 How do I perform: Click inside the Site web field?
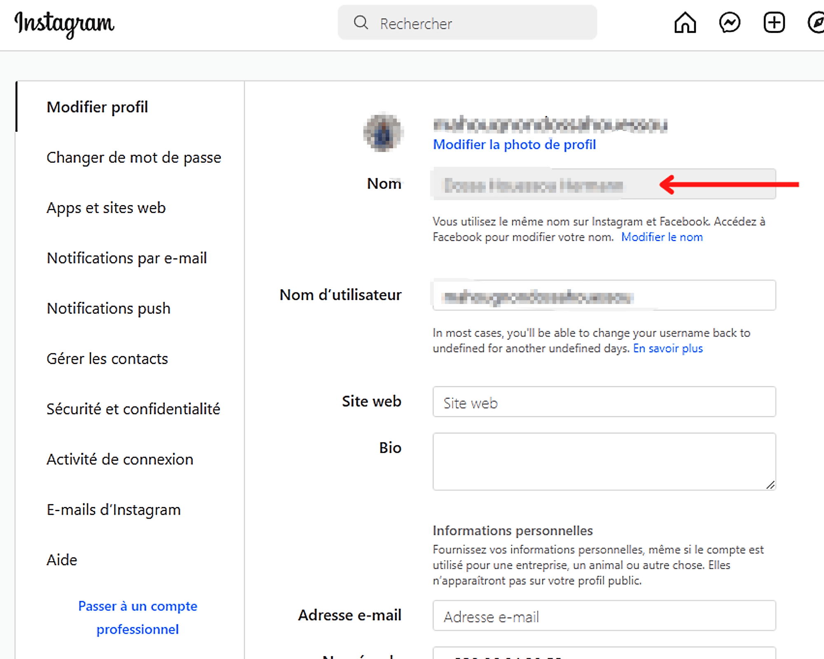point(604,402)
